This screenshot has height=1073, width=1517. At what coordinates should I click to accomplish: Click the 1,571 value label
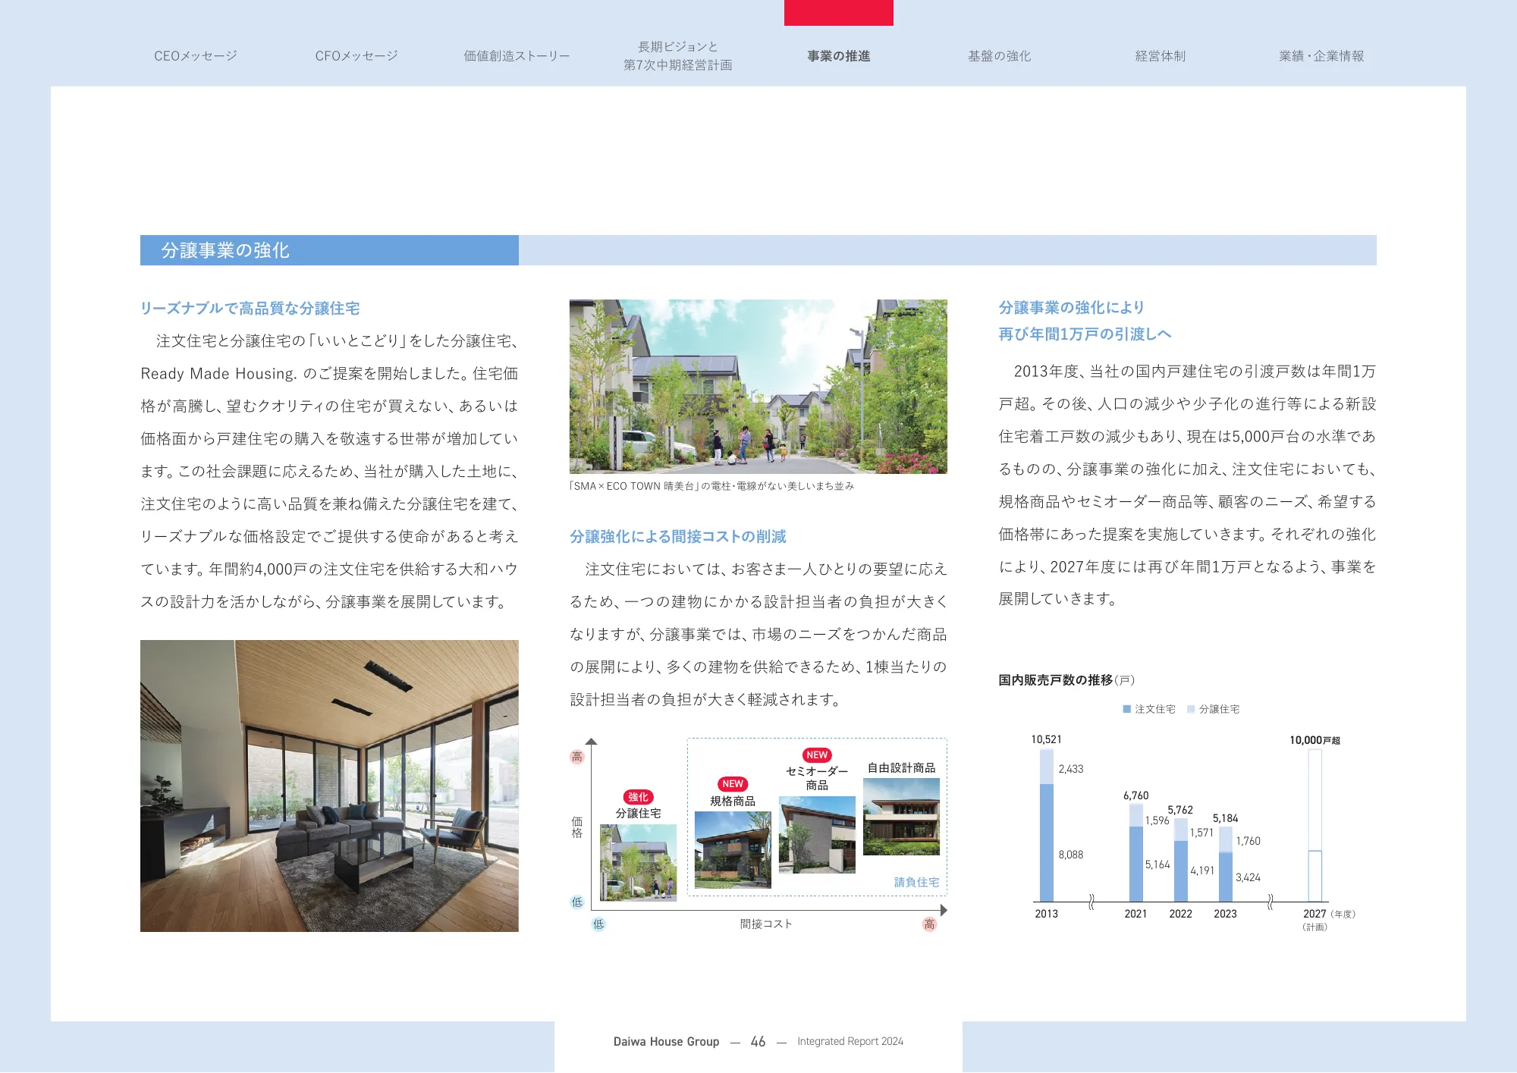point(1201,833)
